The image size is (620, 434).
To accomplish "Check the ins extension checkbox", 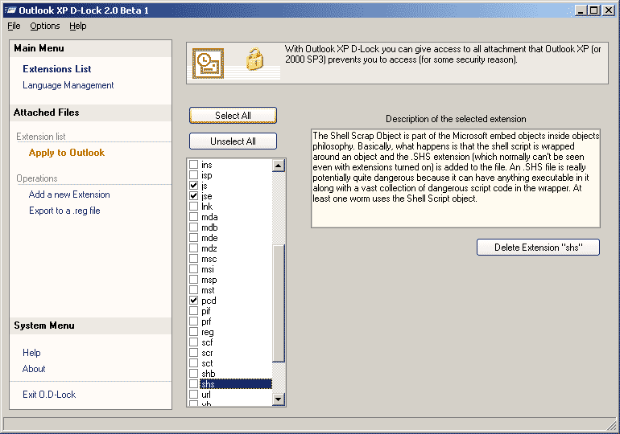I will 193,165.
